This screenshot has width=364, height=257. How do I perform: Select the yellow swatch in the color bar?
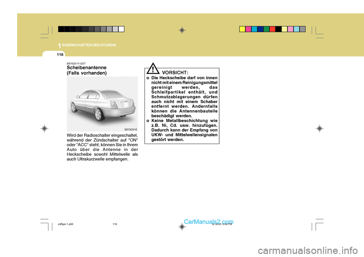point(242,29)
